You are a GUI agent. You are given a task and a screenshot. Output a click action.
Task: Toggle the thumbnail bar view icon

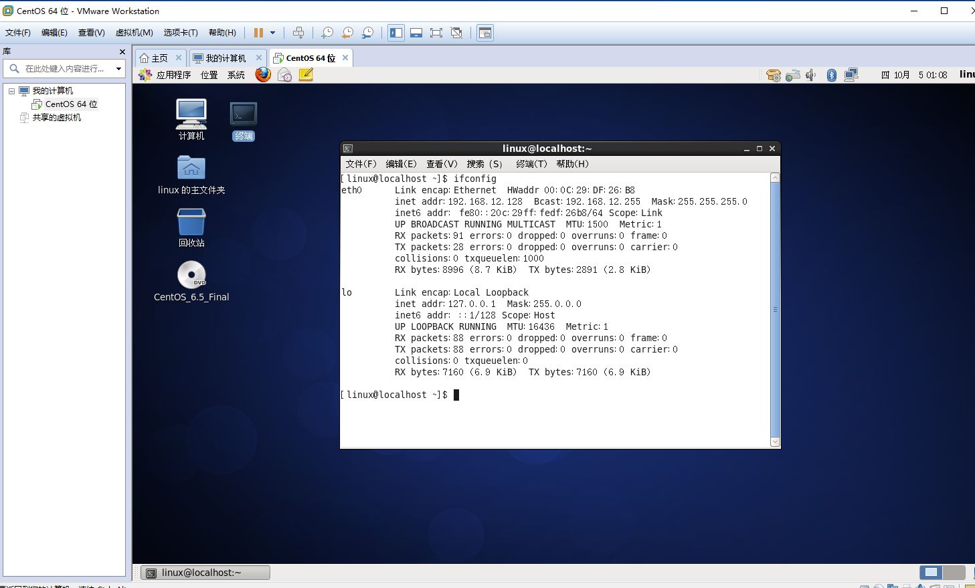coord(416,33)
